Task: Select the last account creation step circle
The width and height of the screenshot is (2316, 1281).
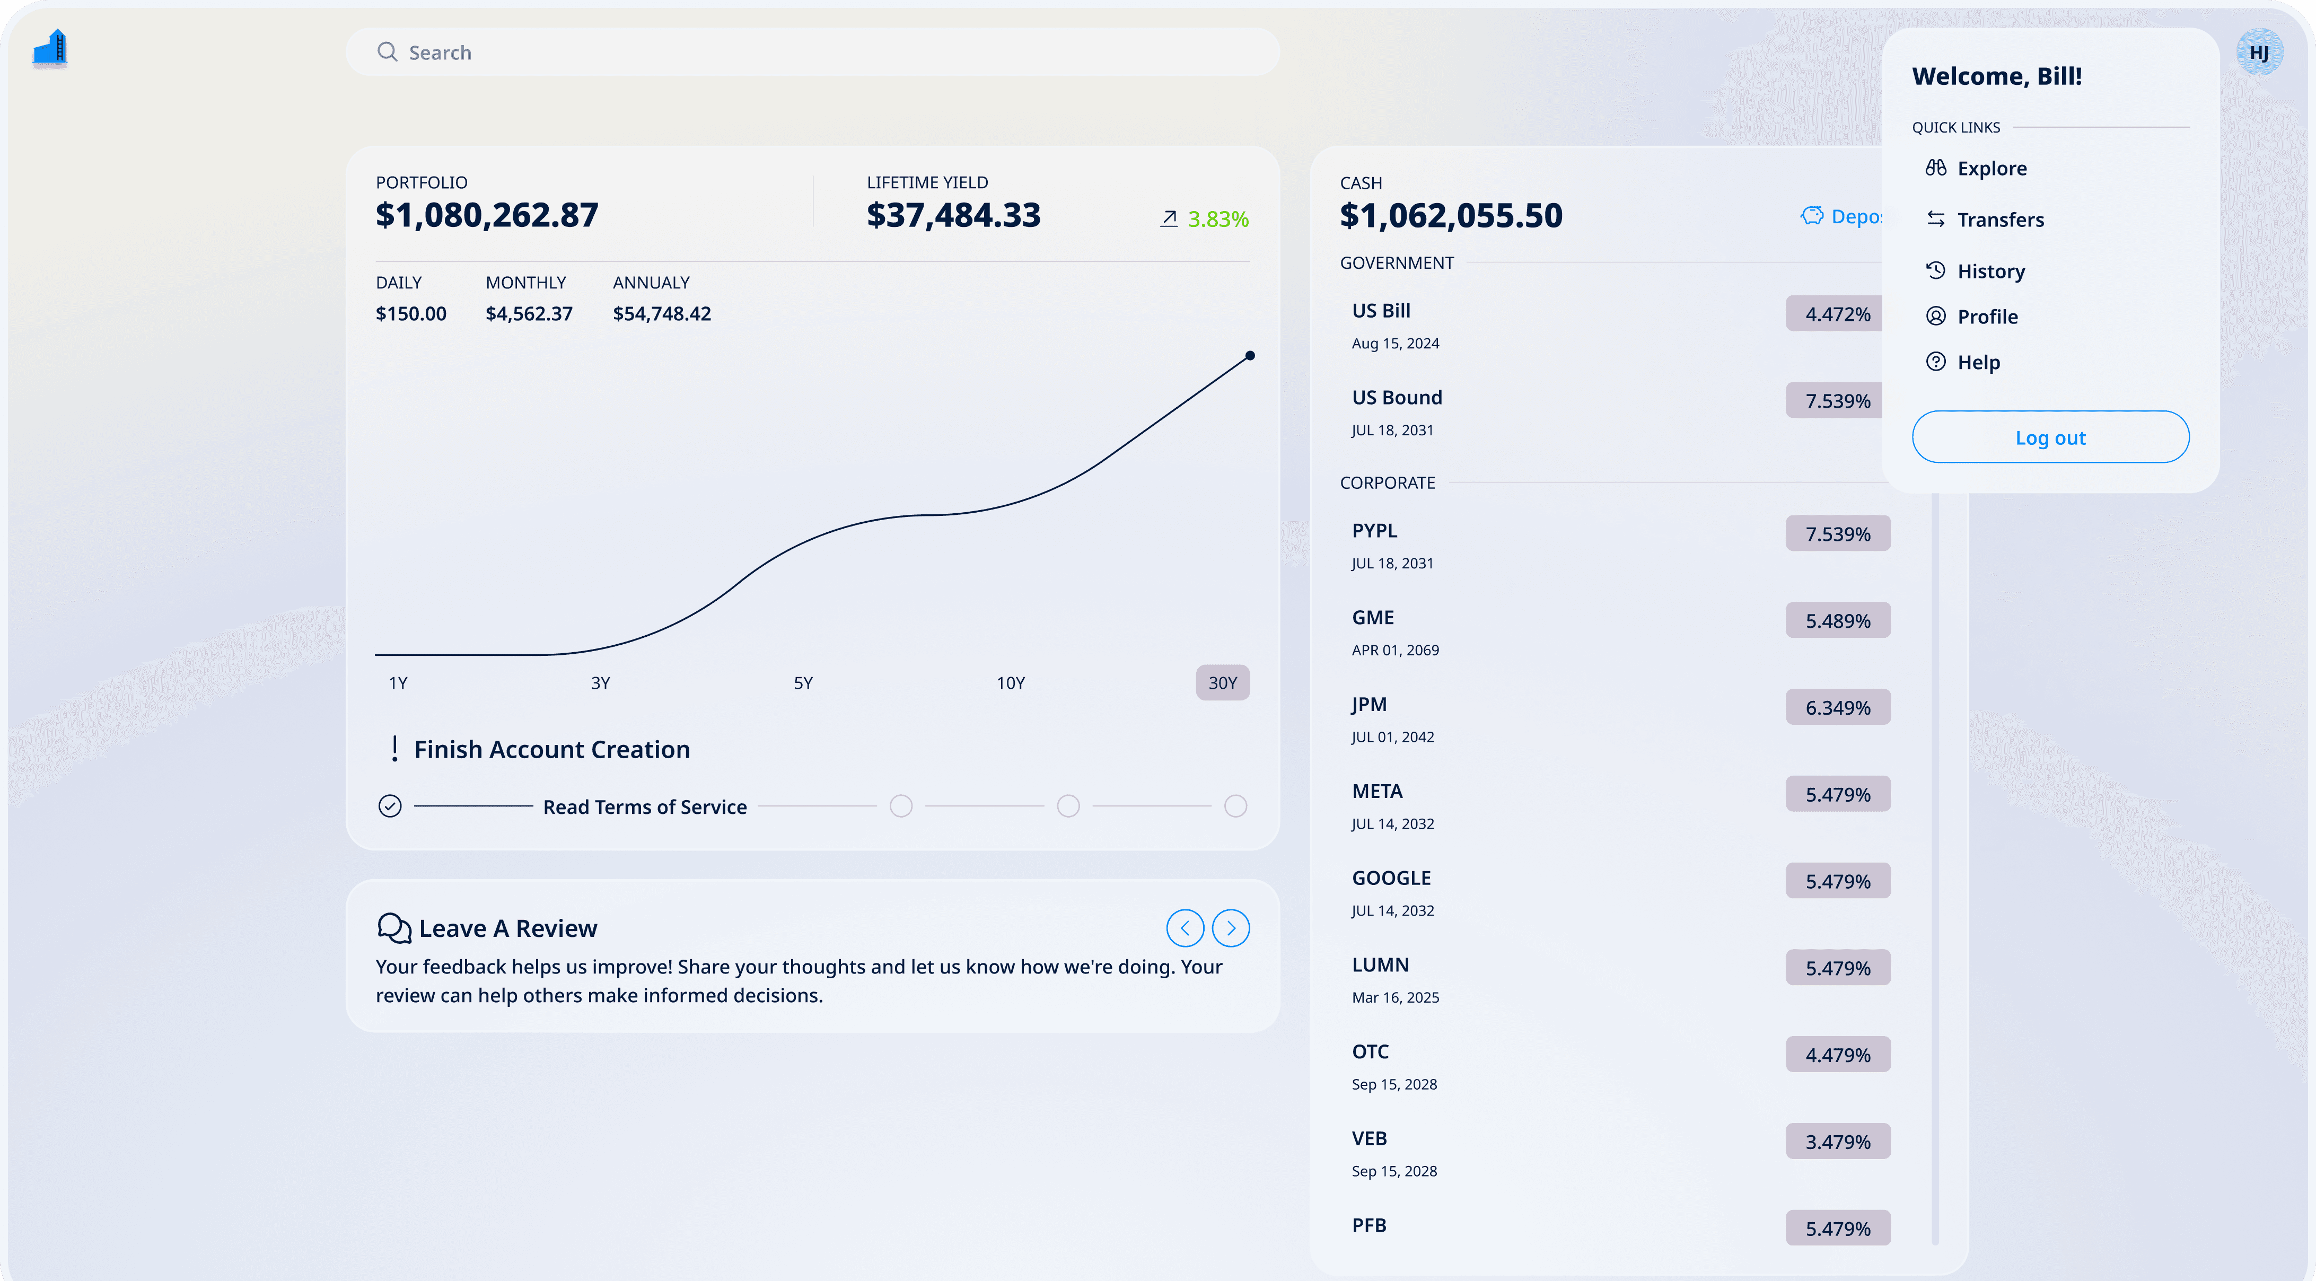Action: [1235, 806]
